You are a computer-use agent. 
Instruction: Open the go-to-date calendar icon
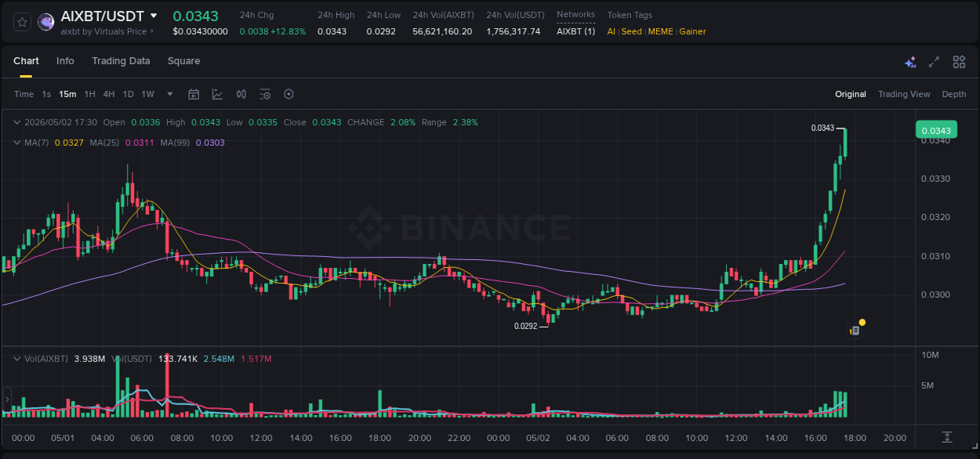[x=194, y=94]
